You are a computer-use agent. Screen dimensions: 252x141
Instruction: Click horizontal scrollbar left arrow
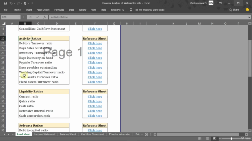(x=155, y=134)
